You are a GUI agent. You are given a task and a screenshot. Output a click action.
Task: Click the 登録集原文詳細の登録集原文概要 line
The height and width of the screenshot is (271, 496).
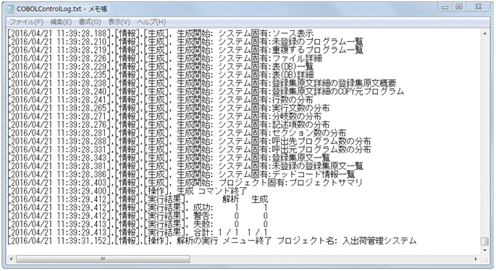click(x=202, y=83)
